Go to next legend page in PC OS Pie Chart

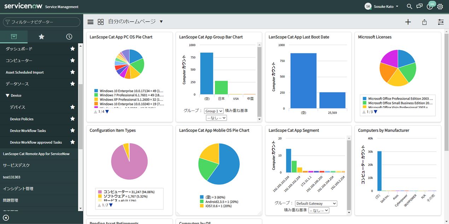107,112
